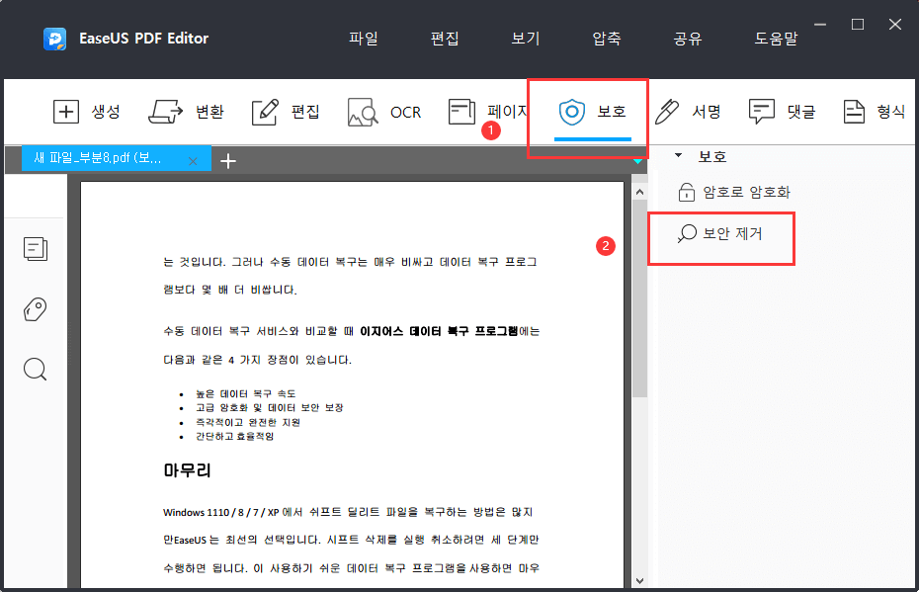
Task: Open the 변환 (Convert) tool
Action: pyautogui.click(x=188, y=112)
